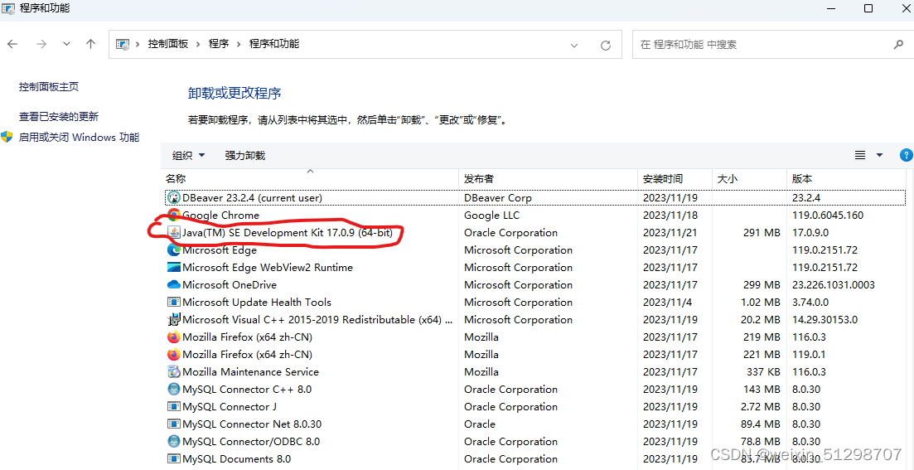The image size is (914, 470).
Task: Open 控制面板主页 link
Action: click(49, 87)
